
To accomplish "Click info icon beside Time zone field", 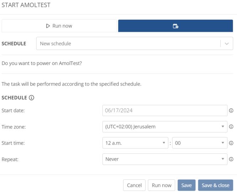I will click(x=231, y=127).
